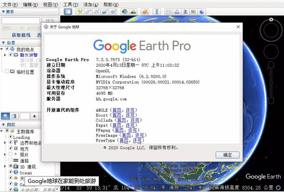Screen dimensions: 284x192
Task: Click the panel view icon beside the magnifier
Action: pyautogui.click(x=14, y=116)
